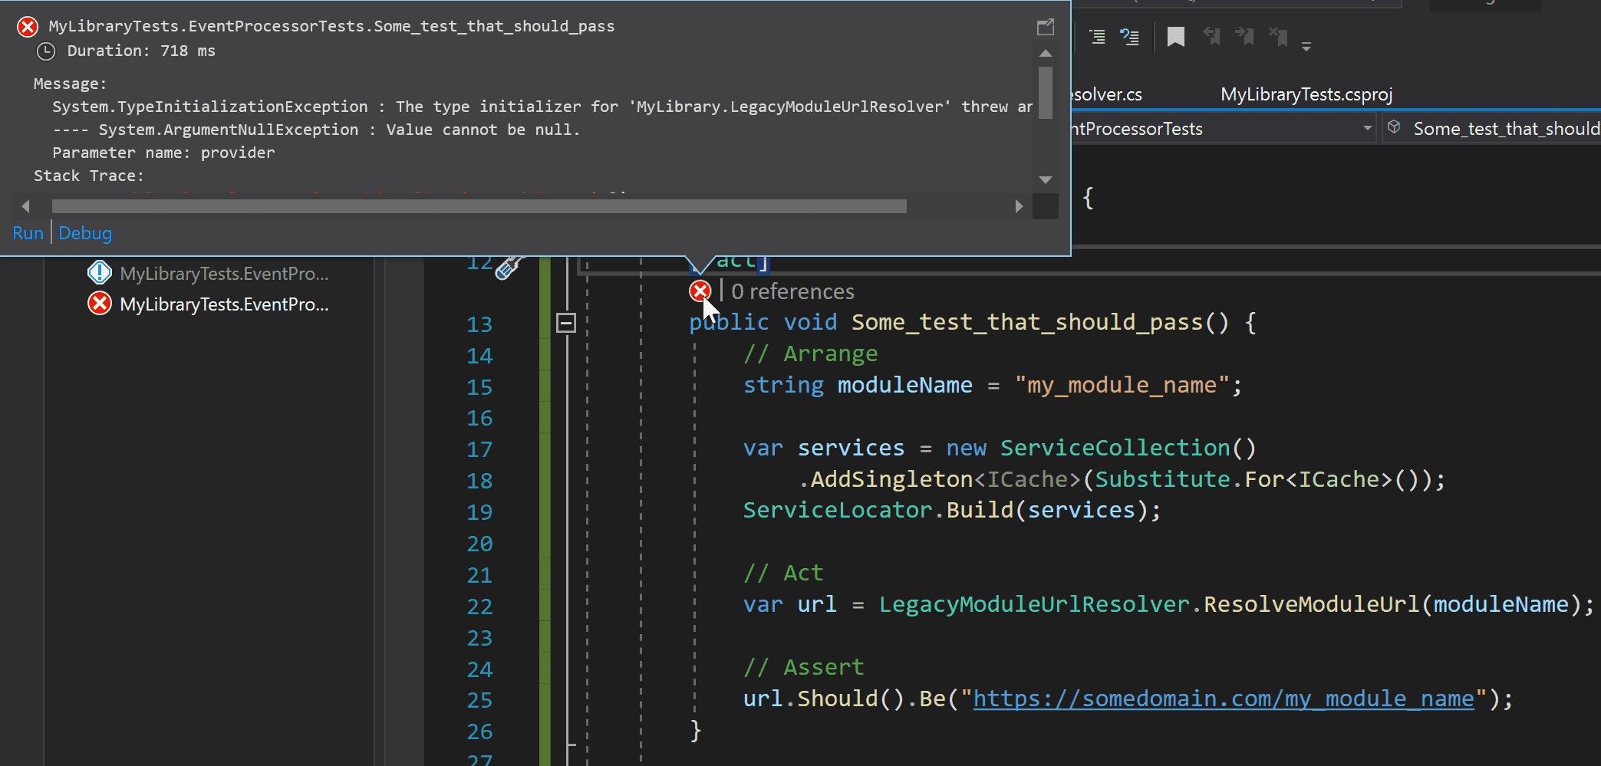Click the toolbar icon with blue undo arrow

[1129, 37]
